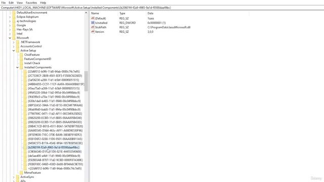Viewport: 324px width, 182px height.
Task: Click the Microsoft key folder icon
Action: [14, 38]
